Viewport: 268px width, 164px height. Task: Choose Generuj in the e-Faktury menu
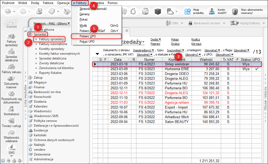click(x=96, y=14)
